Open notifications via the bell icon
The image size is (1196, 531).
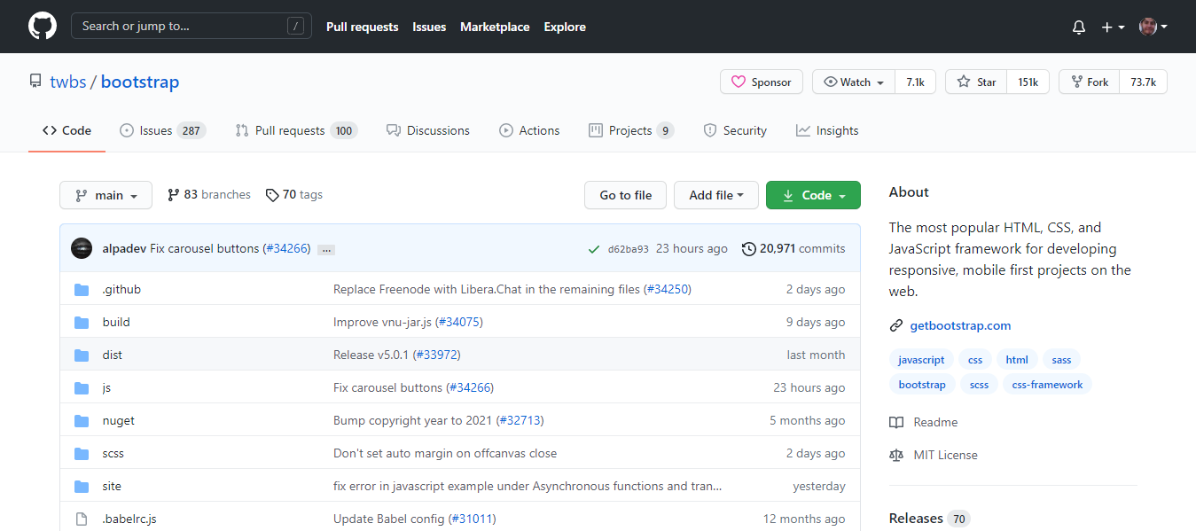pyautogui.click(x=1078, y=27)
